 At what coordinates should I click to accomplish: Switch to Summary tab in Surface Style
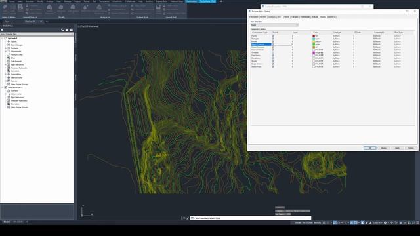(x=331, y=17)
